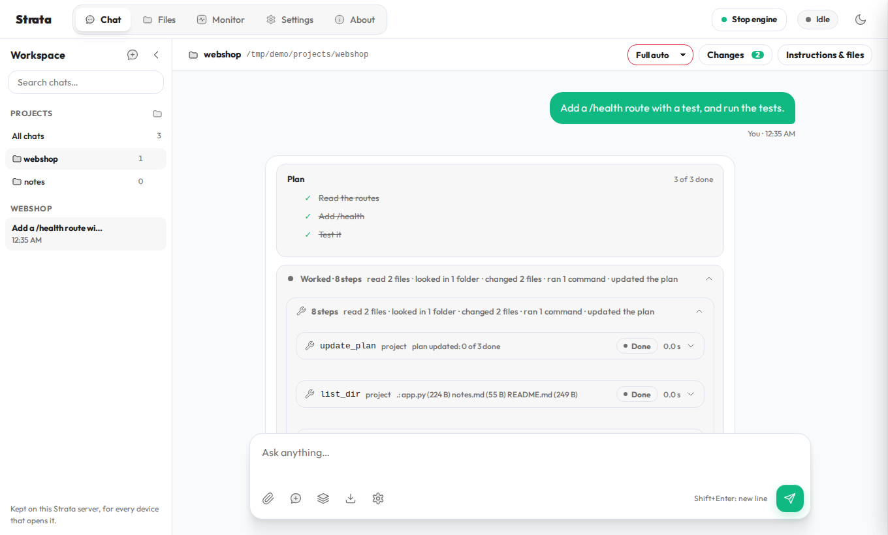888x535 pixels.
Task: Expand the update_plan step details
Action: [691, 346]
